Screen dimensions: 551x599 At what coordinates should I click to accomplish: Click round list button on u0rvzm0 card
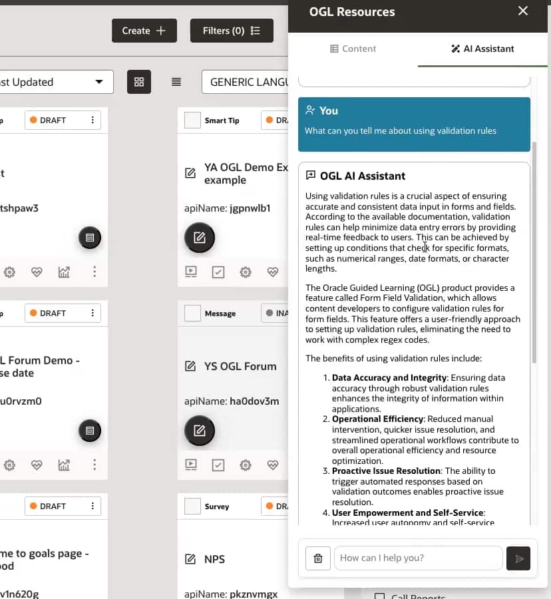[90, 431]
